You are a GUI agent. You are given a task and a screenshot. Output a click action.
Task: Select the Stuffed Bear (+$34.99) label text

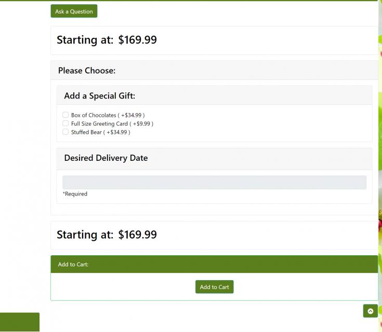(101, 132)
